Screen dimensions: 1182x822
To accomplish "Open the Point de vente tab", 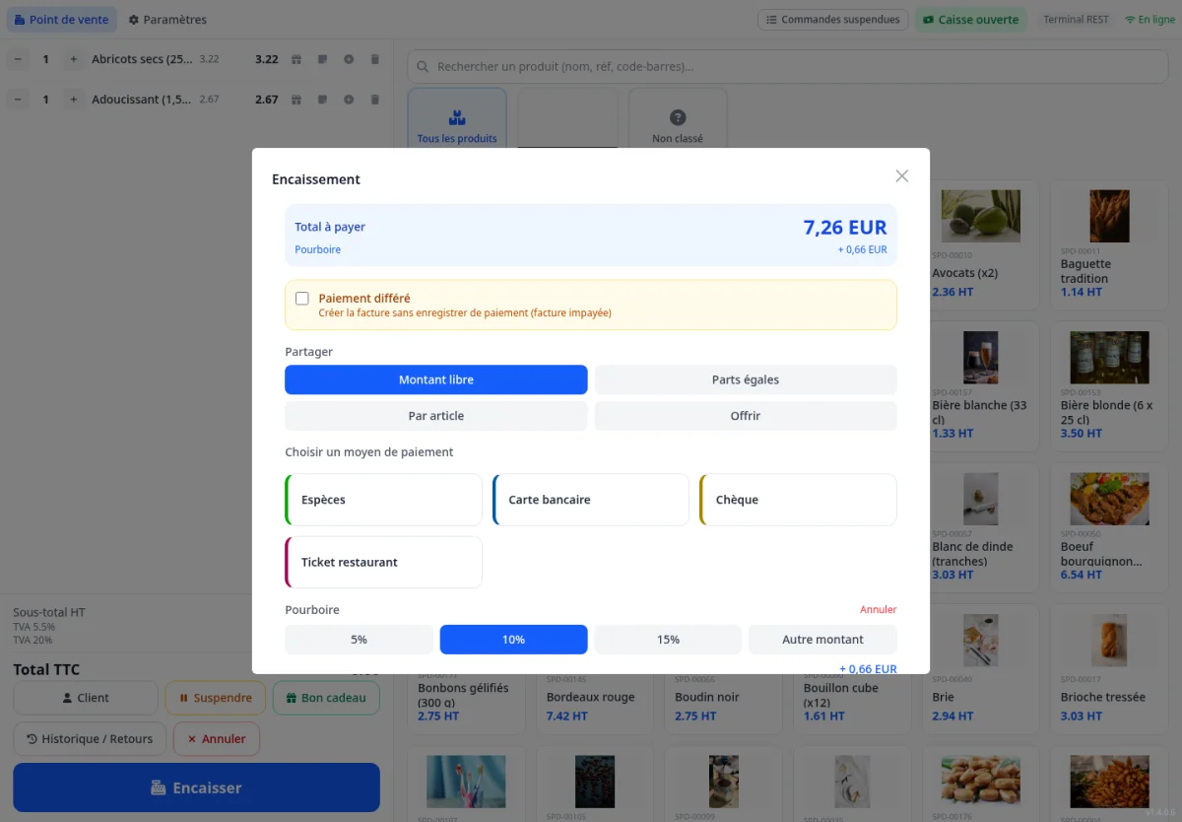I will click(x=61, y=20).
